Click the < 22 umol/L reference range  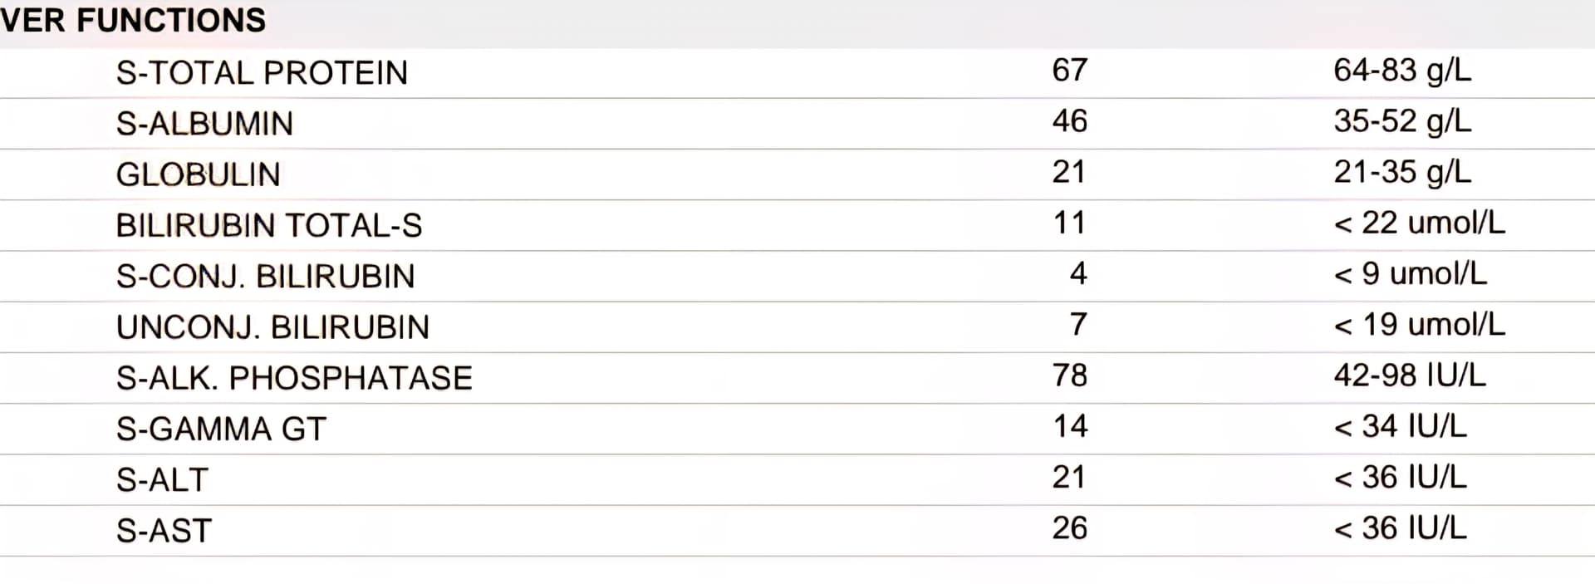click(1419, 223)
